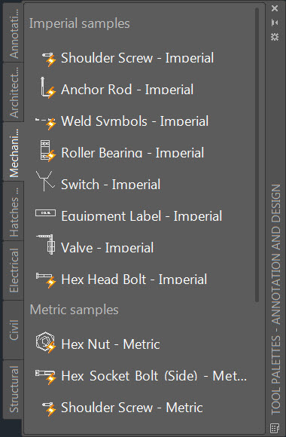Click the Equipment Label - Imperial icon
The image size is (286, 437).
click(45, 213)
